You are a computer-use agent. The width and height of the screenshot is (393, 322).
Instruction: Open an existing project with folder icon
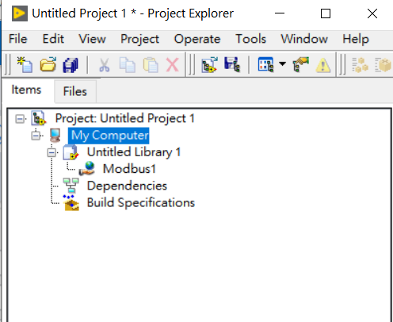point(48,64)
